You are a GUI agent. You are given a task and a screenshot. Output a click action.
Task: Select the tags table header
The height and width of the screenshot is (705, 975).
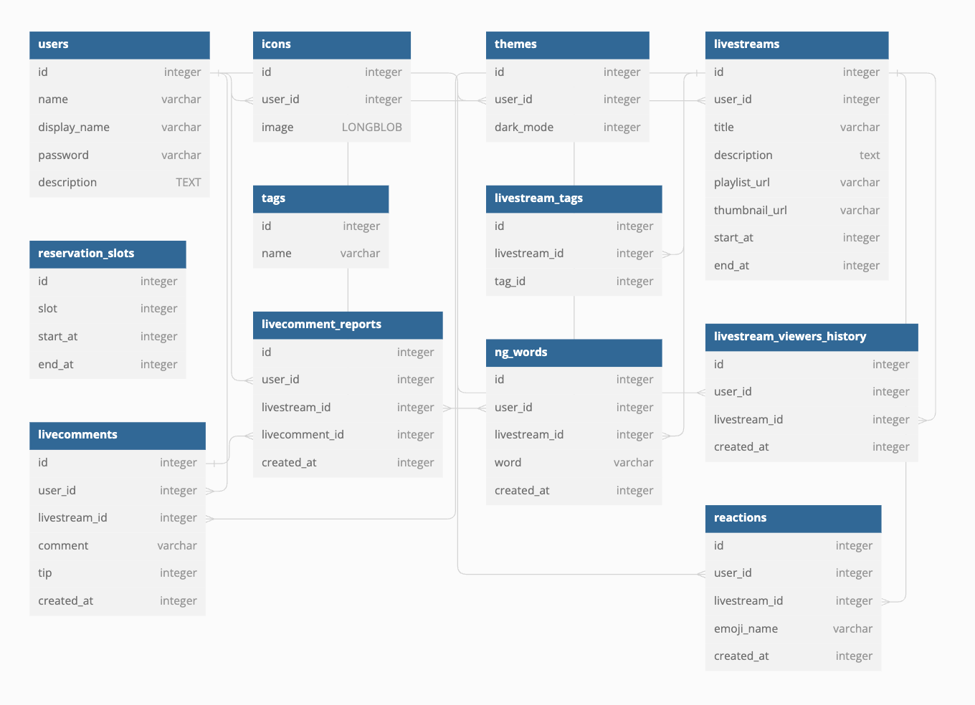pyautogui.click(x=320, y=198)
